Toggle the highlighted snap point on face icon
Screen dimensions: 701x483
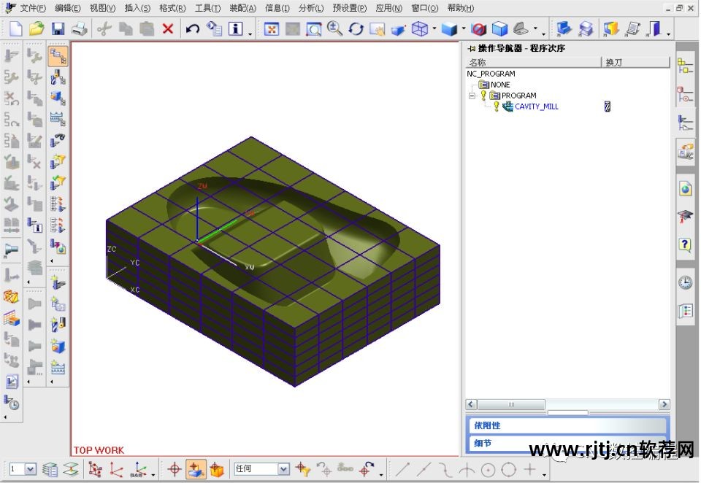pos(196,469)
